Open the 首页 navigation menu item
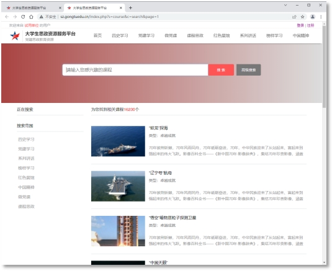Viewport: 332px width, 271px height. 97,35
